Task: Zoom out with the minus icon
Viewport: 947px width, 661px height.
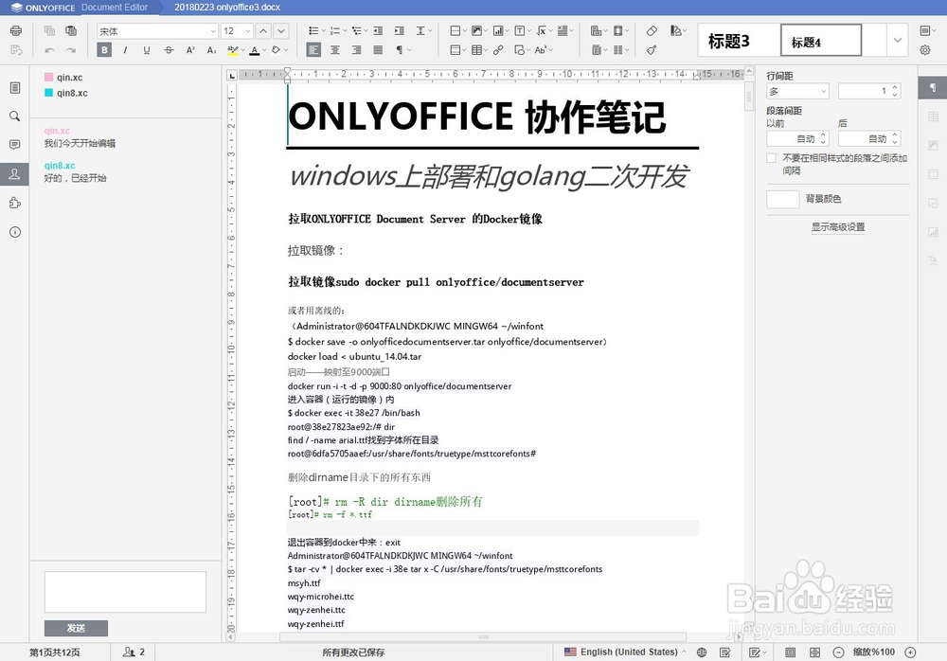Action: click(x=838, y=652)
